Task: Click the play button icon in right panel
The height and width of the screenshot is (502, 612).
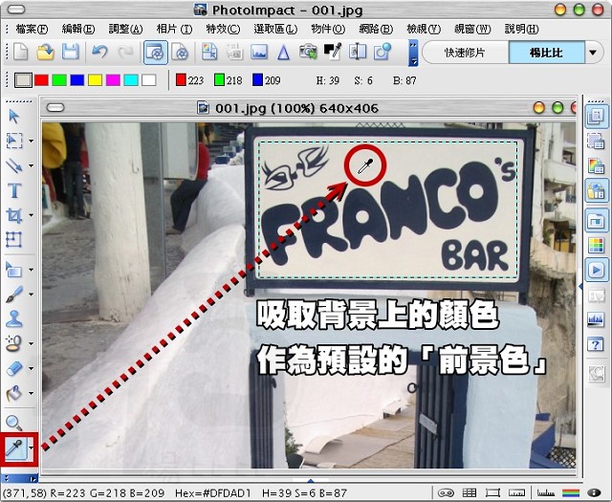Action: (x=597, y=270)
